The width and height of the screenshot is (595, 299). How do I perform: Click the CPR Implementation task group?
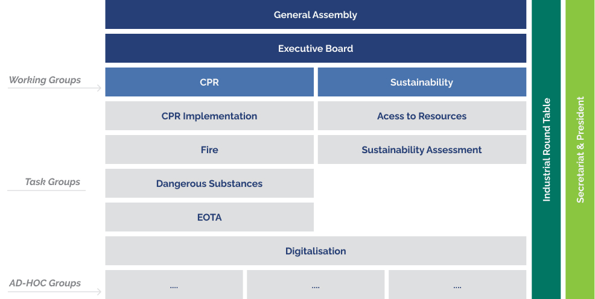coord(209,116)
